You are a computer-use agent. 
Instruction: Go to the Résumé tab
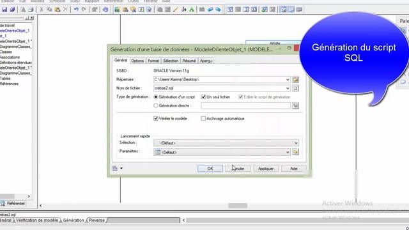[189, 61]
